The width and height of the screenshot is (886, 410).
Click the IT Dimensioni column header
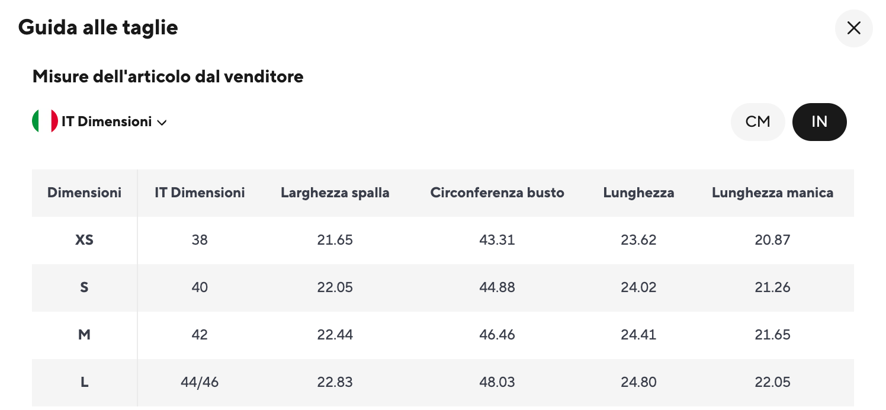(x=200, y=193)
